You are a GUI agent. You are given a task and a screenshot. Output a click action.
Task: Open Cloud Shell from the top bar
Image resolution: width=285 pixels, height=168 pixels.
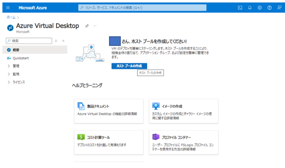240,7
